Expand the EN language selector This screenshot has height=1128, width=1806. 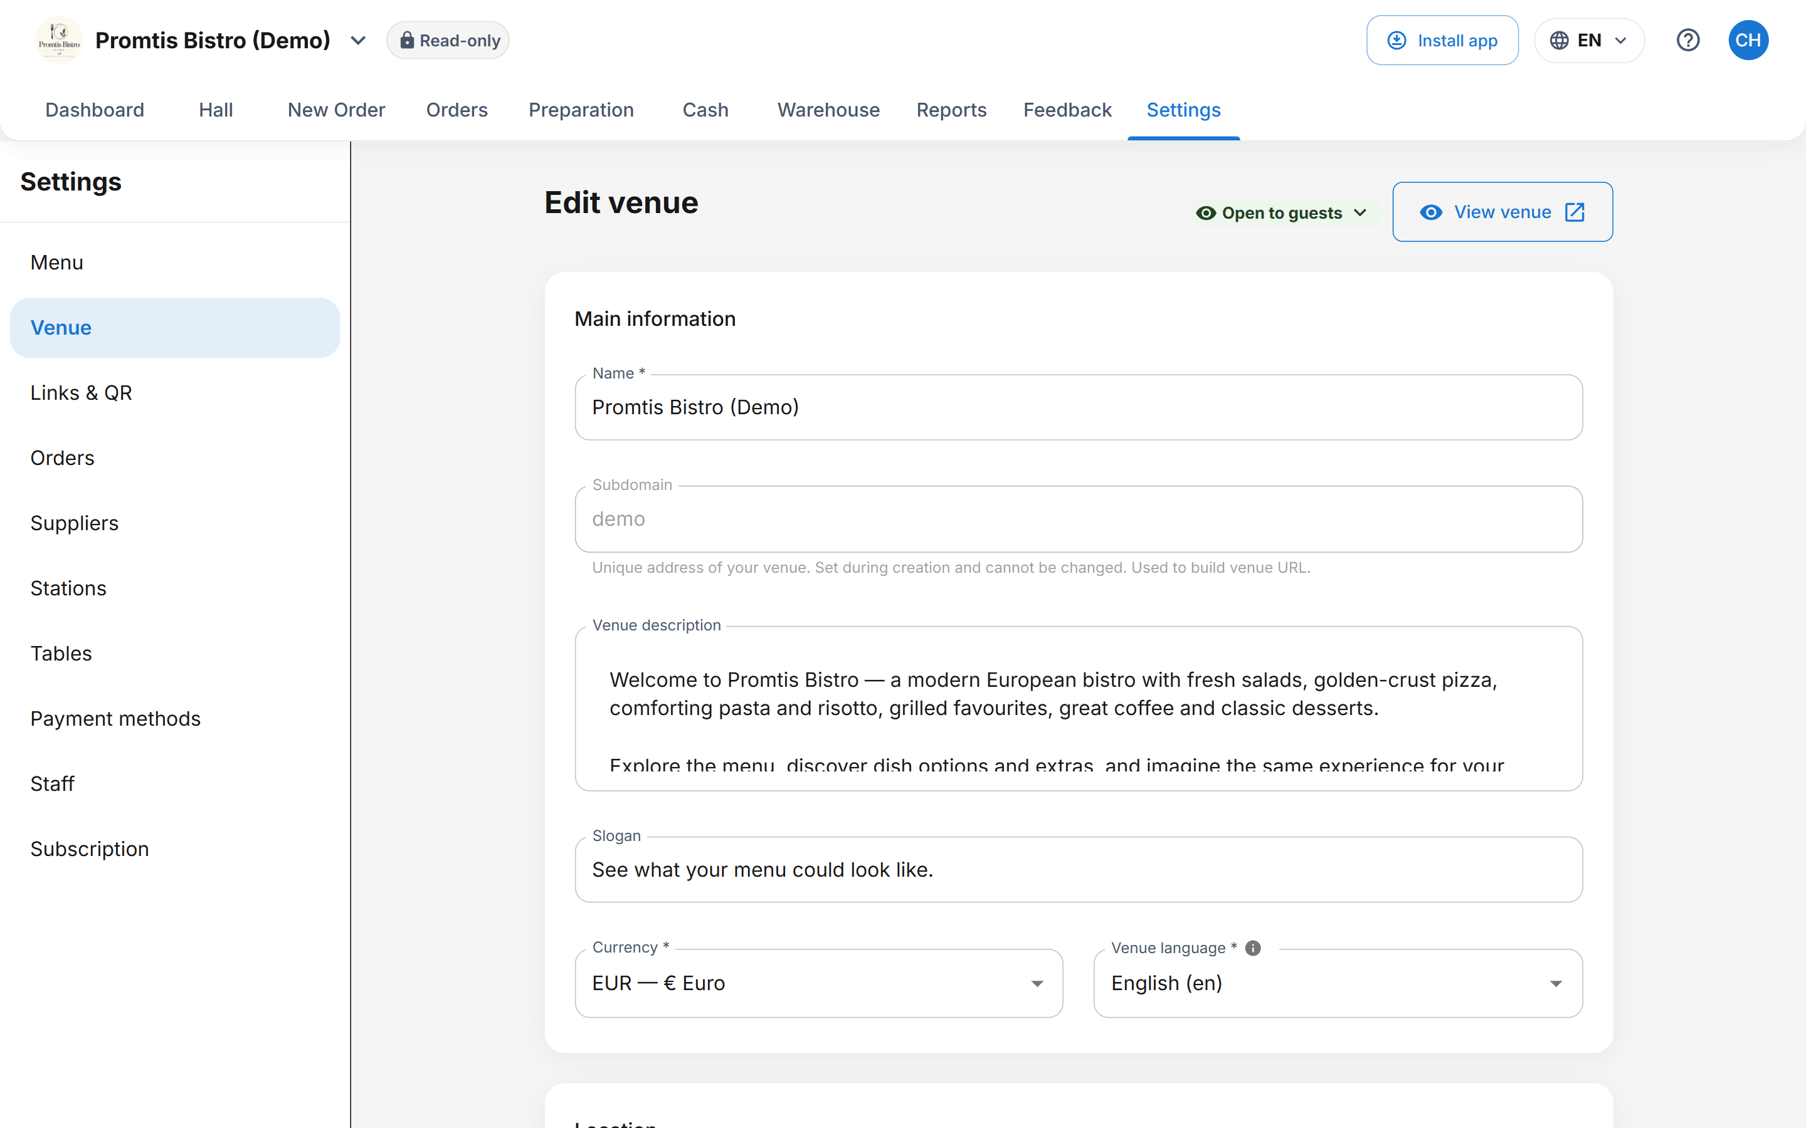[1589, 40]
